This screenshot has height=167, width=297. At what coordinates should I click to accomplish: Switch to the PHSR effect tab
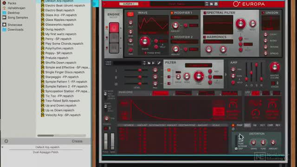click(x=239, y=125)
